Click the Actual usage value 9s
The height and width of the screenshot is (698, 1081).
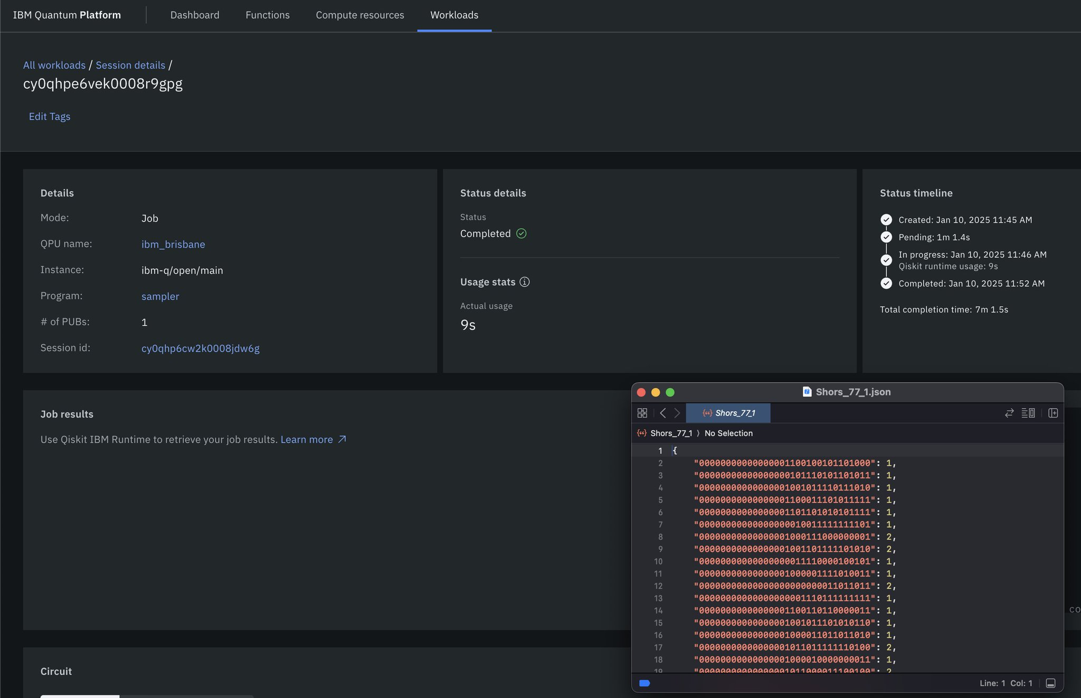[468, 325]
